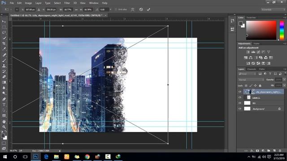Hide the BG layer visibility eye
This screenshot has height=161, width=287.
(240, 103)
